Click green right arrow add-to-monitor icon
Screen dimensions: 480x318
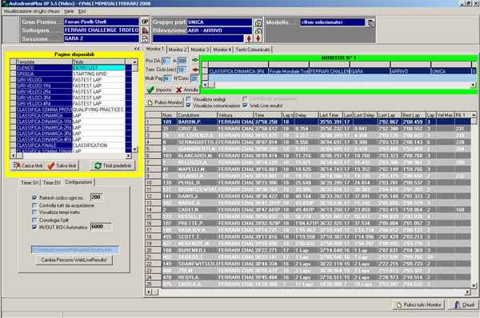[x=195, y=60]
